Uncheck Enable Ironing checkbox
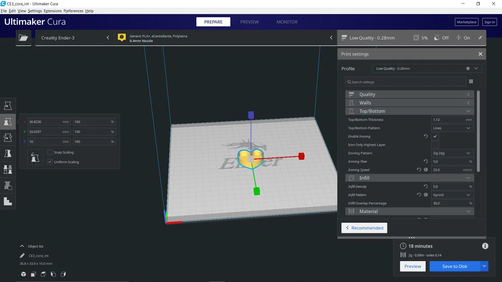The image size is (502, 282). tap(435, 136)
